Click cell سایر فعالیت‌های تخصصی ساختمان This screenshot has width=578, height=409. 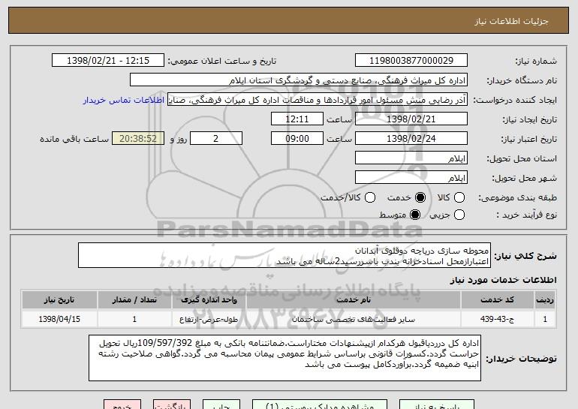354,319
